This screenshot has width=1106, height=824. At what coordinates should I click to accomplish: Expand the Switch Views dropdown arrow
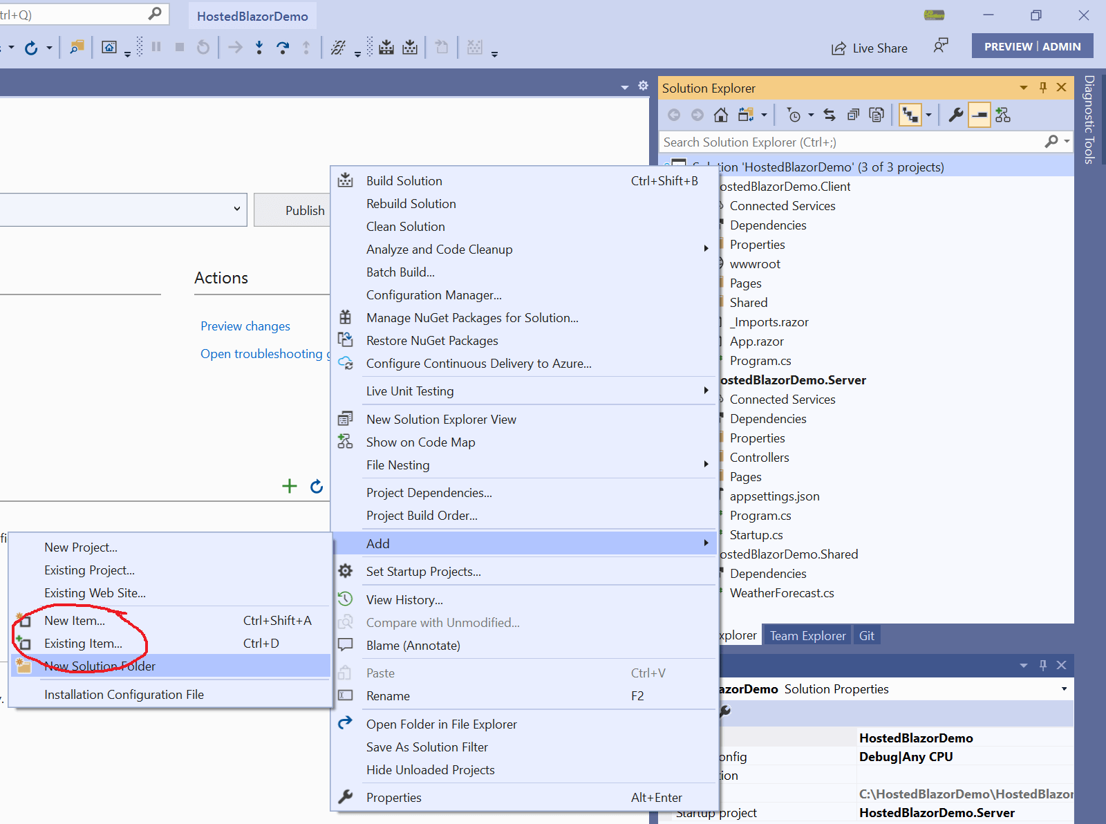point(764,115)
